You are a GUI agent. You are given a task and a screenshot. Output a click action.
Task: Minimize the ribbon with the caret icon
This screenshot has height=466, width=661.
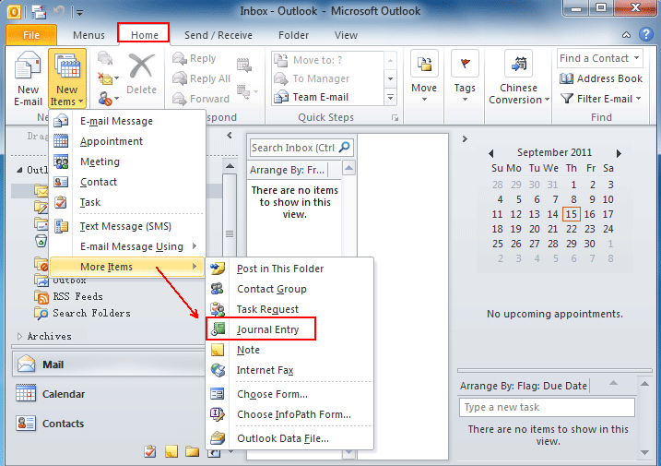pos(627,35)
